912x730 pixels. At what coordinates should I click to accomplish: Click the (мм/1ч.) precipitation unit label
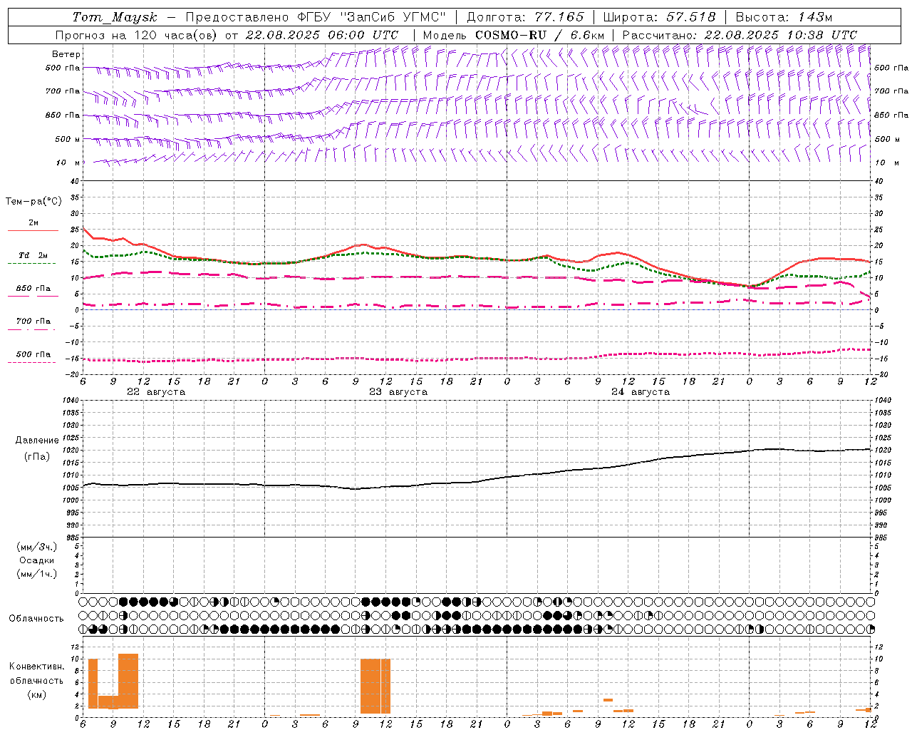[x=37, y=574]
